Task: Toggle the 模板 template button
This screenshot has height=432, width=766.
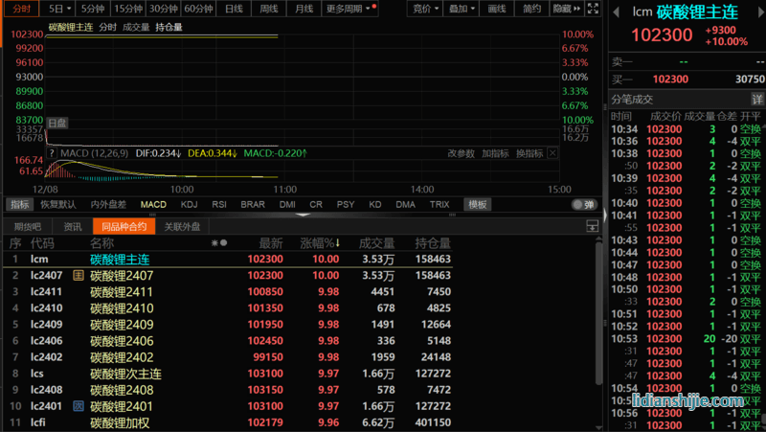Action: point(477,204)
